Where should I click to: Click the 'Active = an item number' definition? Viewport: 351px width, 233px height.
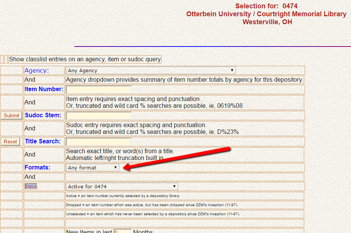(123, 196)
